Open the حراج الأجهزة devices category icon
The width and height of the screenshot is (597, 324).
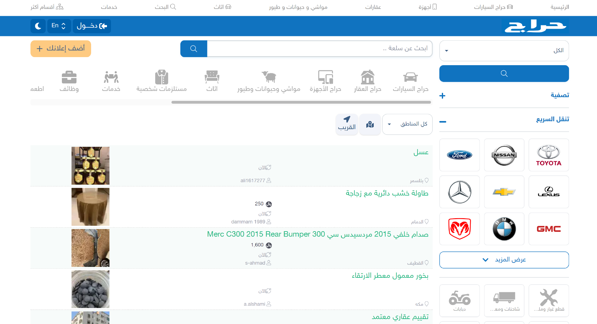click(325, 81)
